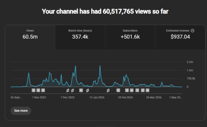207x127 pixels.
Task: Open the 3 marker between two 2 markers
Action: click(x=38, y=91)
